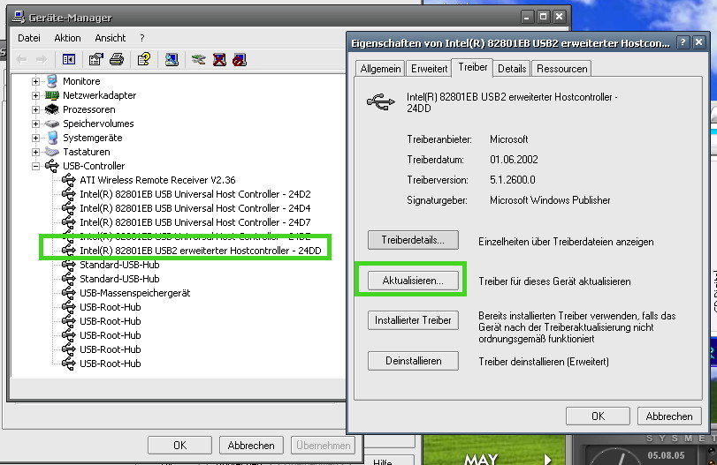This screenshot has height=465, width=717.
Task: Click the Aktualisieren... button
Action: pyautogui.click(x=413, y=281)
